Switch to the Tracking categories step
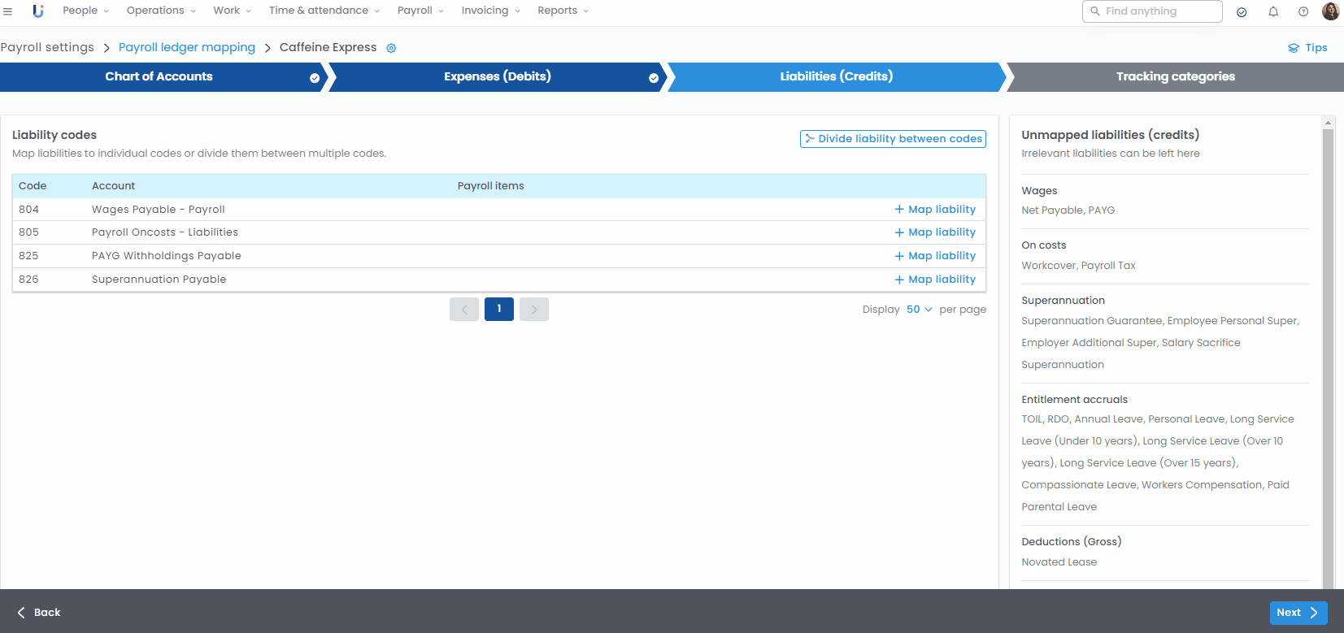1344x633 pixels. 1175,76
